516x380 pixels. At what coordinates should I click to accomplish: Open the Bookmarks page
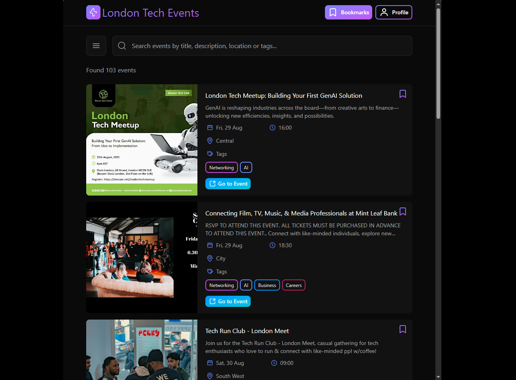point(348,12)
